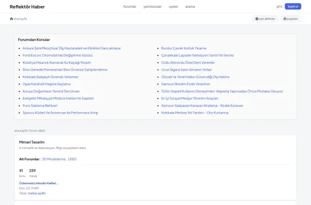Click the giriş login link
The width and height of the screenshot is (311, 205).
point(279,7)
